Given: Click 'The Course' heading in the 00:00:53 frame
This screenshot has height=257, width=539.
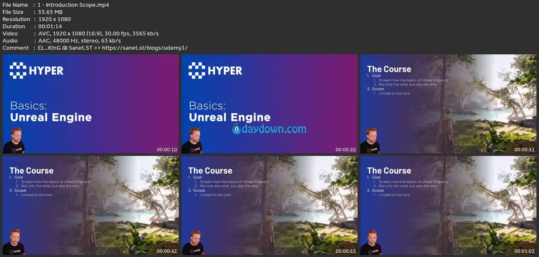Looking at the screenshot, I should point(210,171).
